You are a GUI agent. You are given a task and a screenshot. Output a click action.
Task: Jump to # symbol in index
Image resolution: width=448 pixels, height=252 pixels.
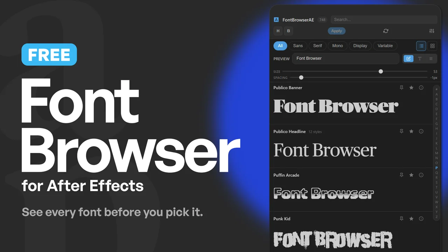436,89
